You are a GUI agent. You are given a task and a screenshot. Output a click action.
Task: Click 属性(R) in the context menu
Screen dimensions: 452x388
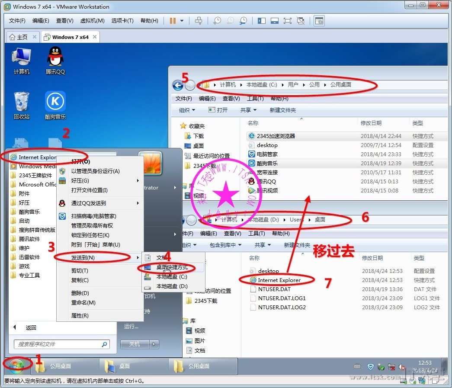pyautogui.click(x=80, y=316)
